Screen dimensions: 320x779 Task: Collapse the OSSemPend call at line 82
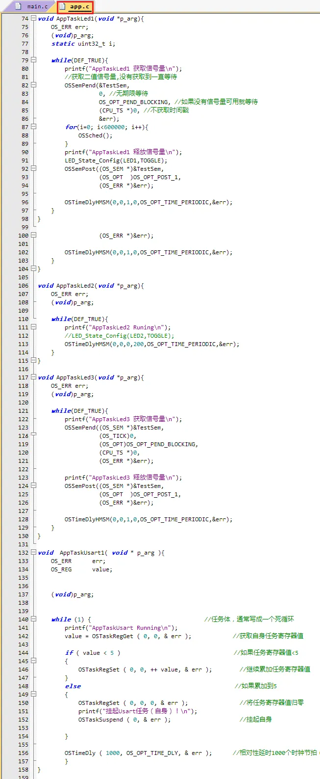click(x=33, y=85)
